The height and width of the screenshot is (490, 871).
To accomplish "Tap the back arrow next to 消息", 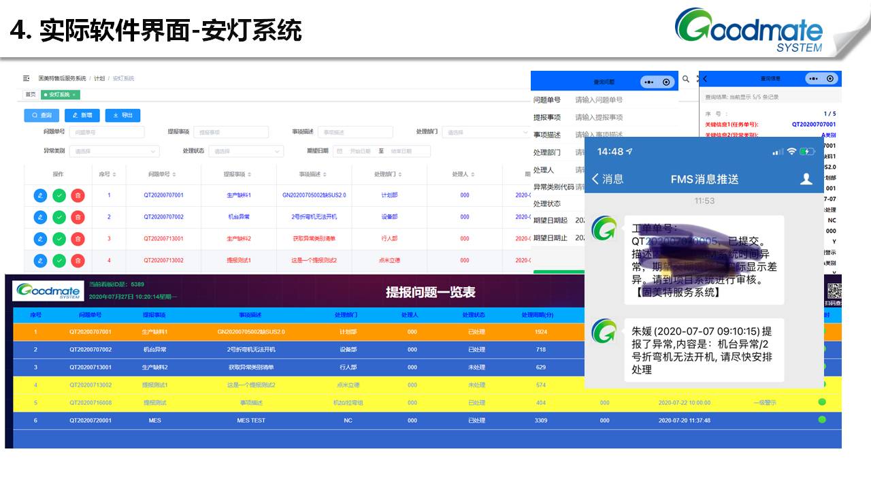I will point(596,179).
